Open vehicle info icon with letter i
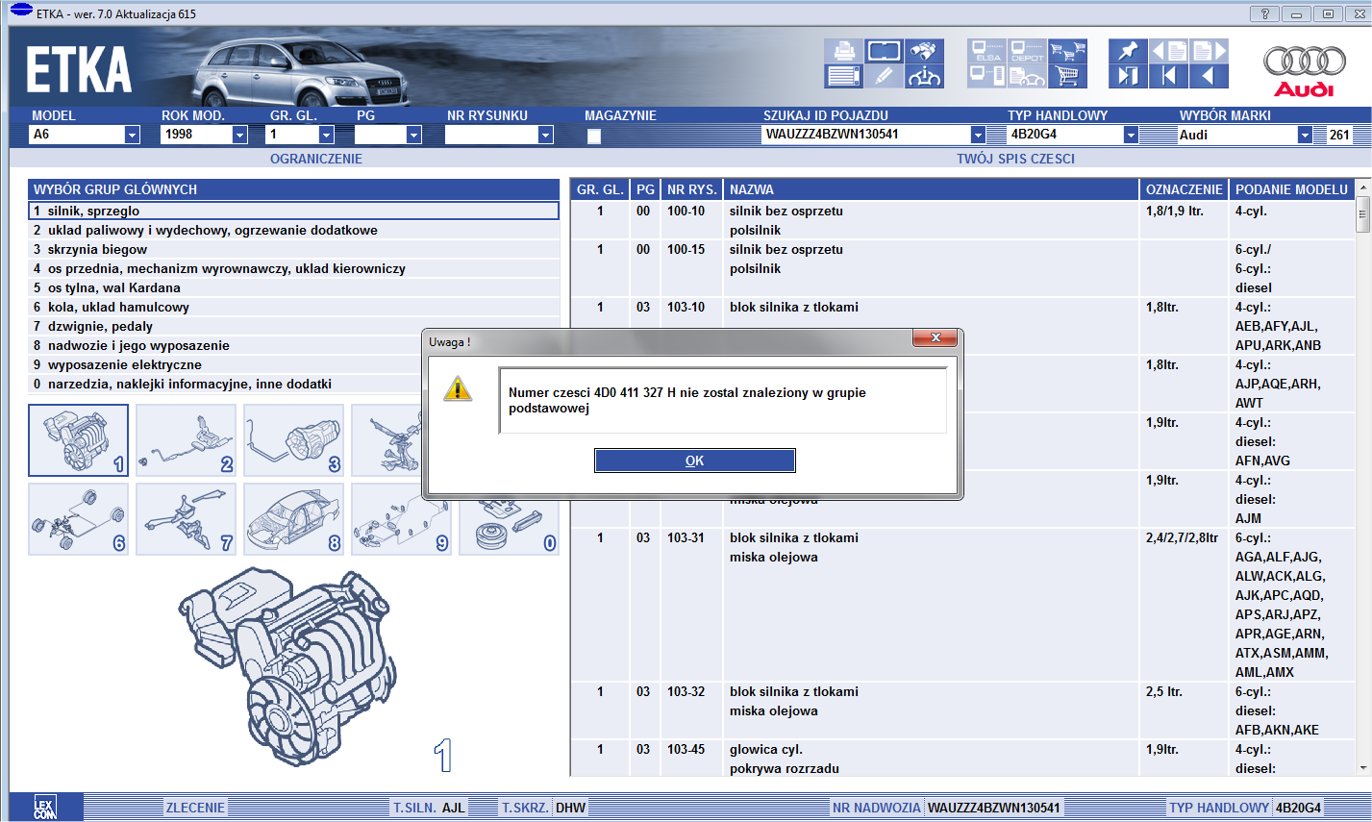Viewport: 1372px width, 822px height. point(924,76)
